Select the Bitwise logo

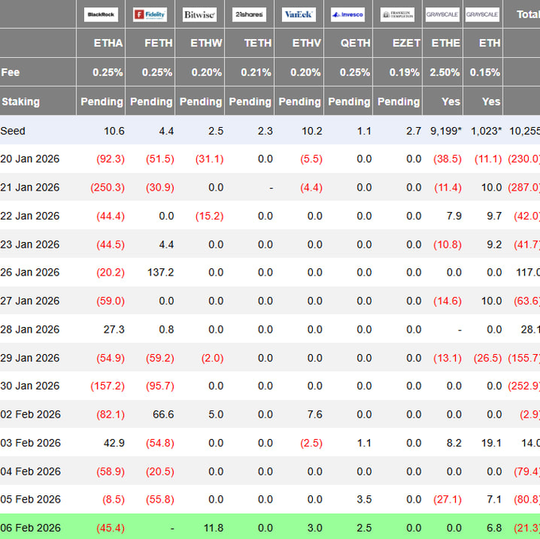(199, 14)
